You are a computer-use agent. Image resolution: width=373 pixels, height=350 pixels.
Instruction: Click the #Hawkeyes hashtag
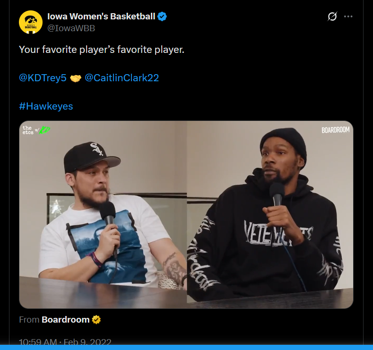[x=46, y=106]
